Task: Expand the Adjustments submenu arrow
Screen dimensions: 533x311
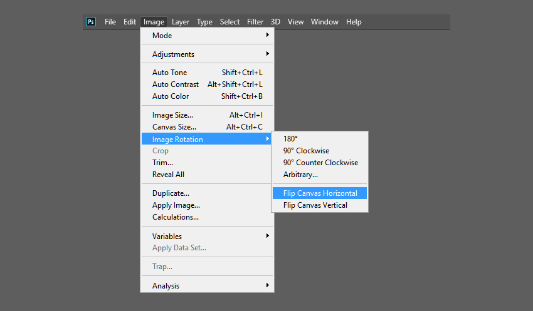Action: coord(268,54)
